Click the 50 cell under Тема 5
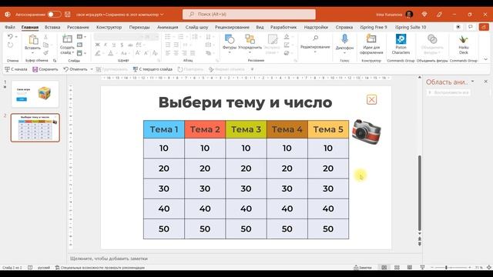This screenshot has width=493, height=277. point(328,229)
